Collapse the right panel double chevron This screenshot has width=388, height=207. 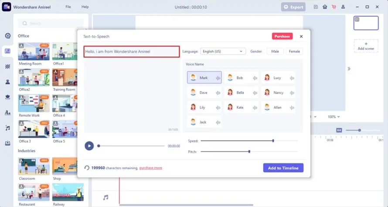(x=349, y=69)
